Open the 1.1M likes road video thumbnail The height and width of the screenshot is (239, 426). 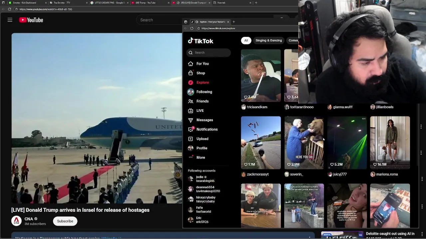pos(261,142)
